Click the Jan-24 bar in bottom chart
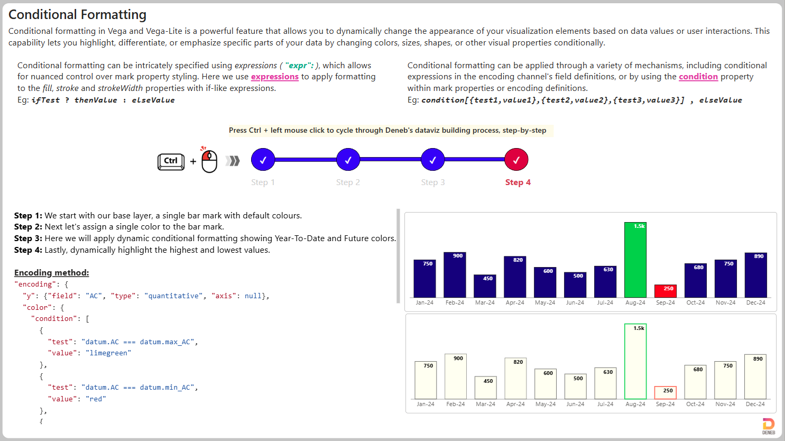The height and width of the screenshot is (441, 785). coord(426,380)
